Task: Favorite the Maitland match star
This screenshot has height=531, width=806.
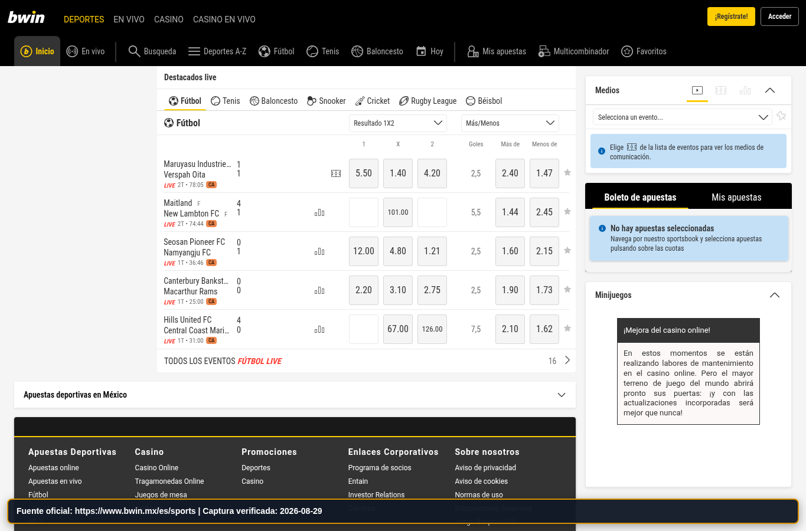Action: tap(567, 212)
